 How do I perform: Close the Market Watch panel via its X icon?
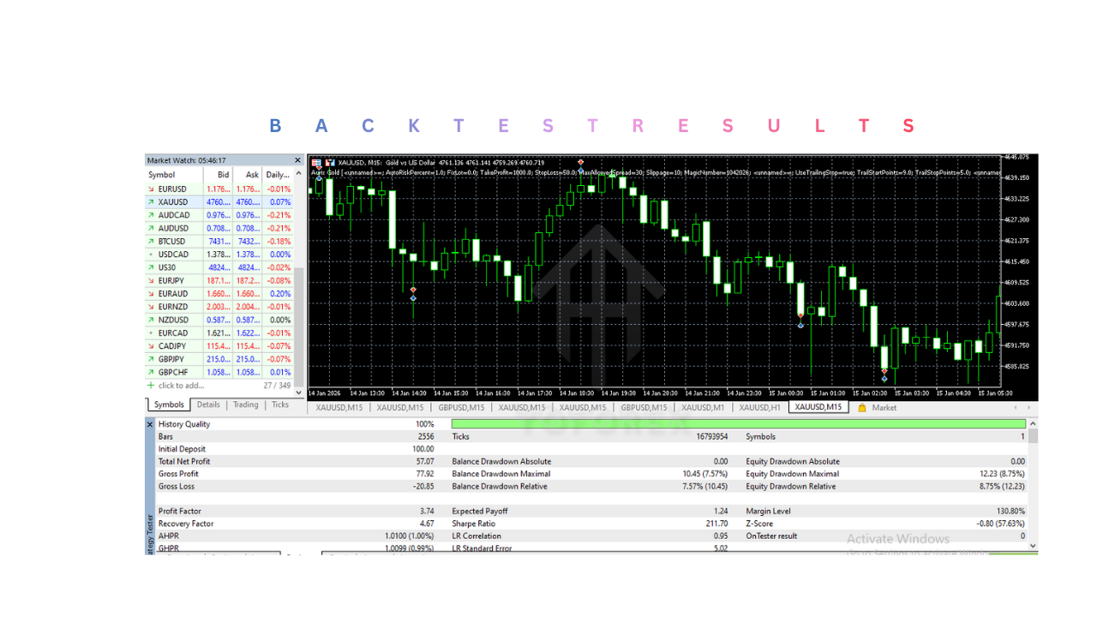coord(297,159)
